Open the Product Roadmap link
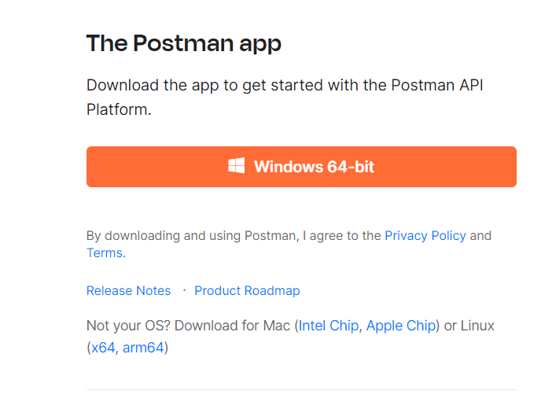 (247, 290)
